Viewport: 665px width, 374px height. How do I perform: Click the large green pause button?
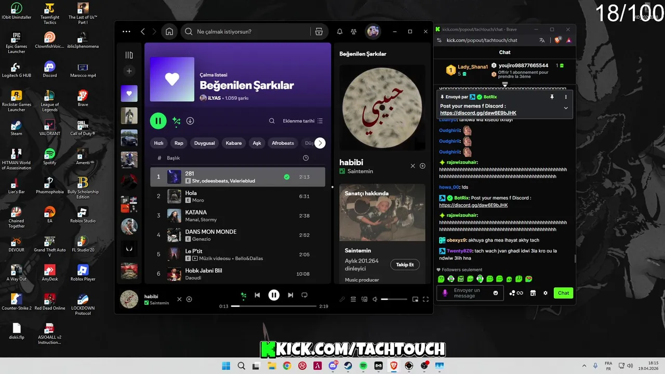coord(158,121)
